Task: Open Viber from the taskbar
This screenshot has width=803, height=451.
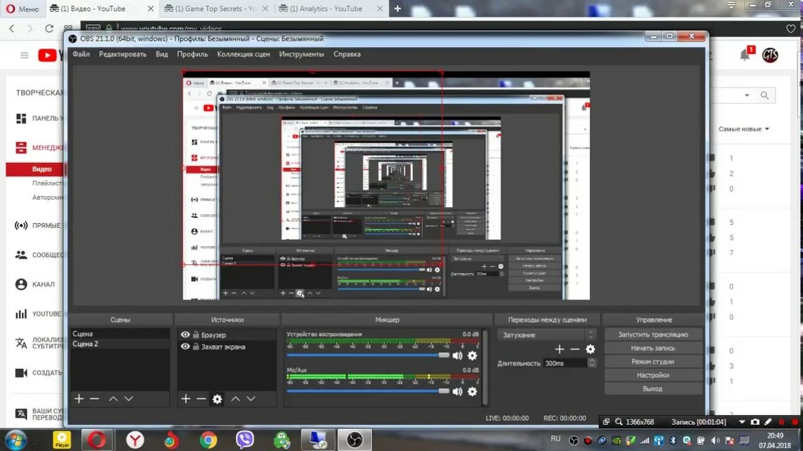Action: 245,440
